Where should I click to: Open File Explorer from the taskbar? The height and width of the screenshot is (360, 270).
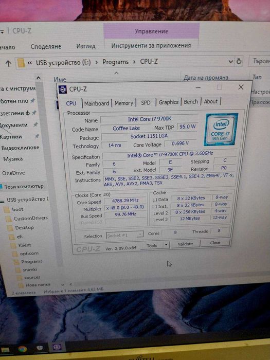tap(5, 350)
